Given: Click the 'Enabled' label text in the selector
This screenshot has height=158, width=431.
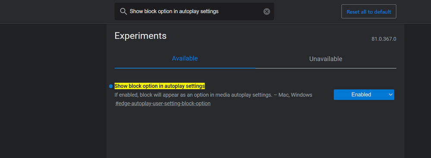Looking at the screenshot, I should [x=361, y=95].
